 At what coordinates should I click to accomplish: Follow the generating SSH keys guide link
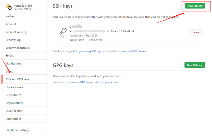pyautogui.click(x=90, y=51)
